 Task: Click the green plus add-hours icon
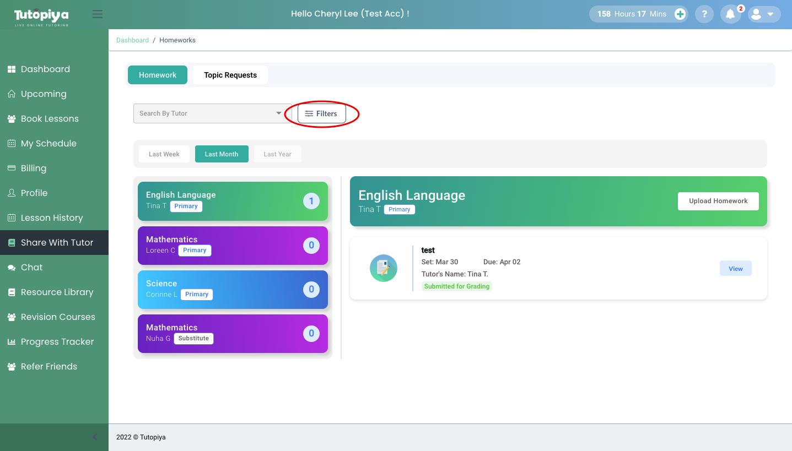coord(680,14)
